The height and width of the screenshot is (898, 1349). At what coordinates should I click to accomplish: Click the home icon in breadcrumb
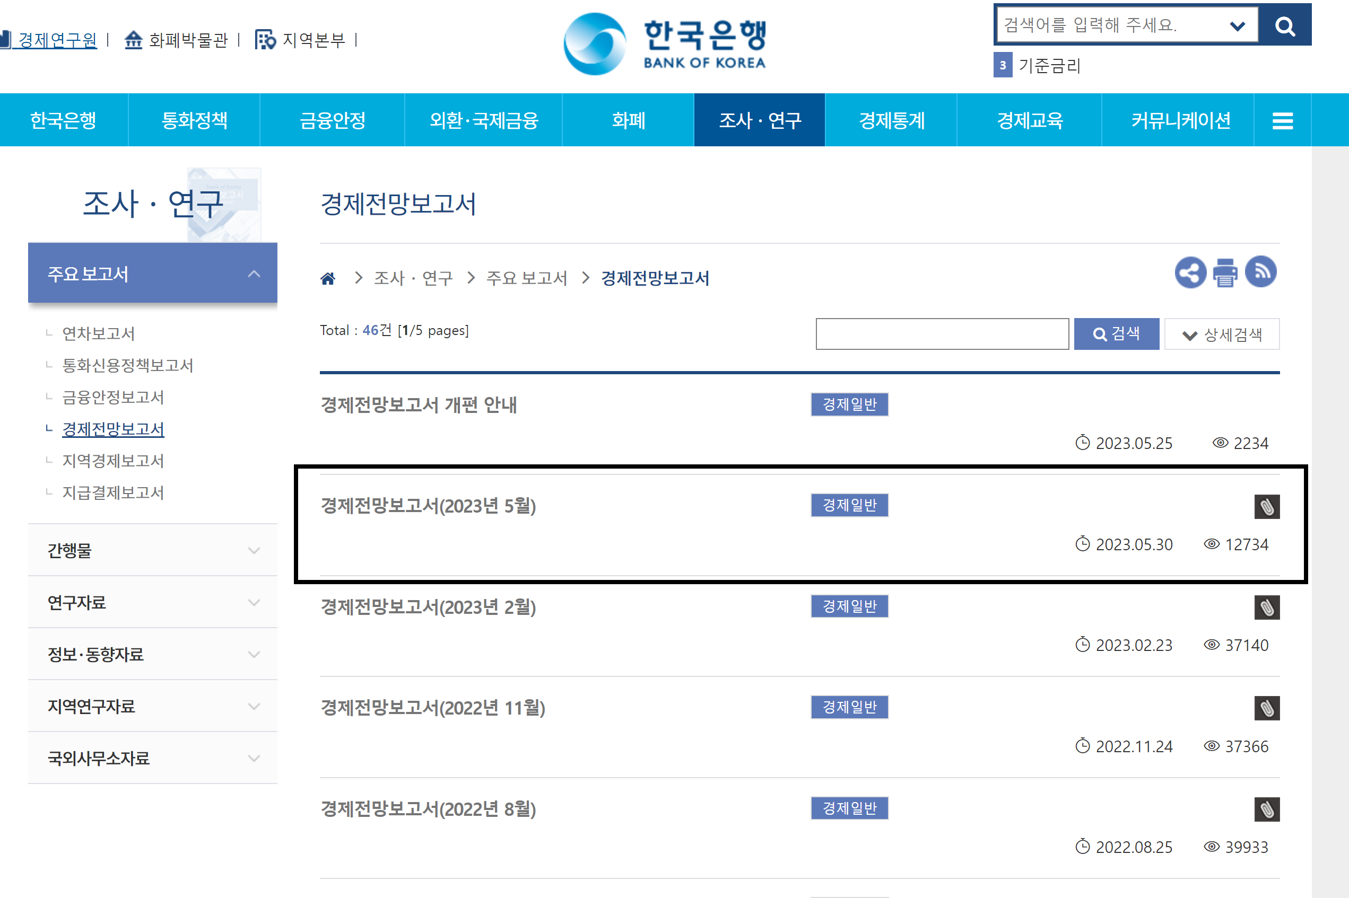point(328,279)
